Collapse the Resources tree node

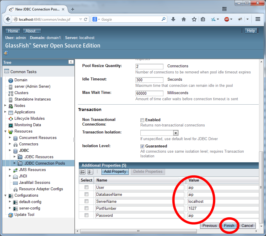[x=5, y=131]
